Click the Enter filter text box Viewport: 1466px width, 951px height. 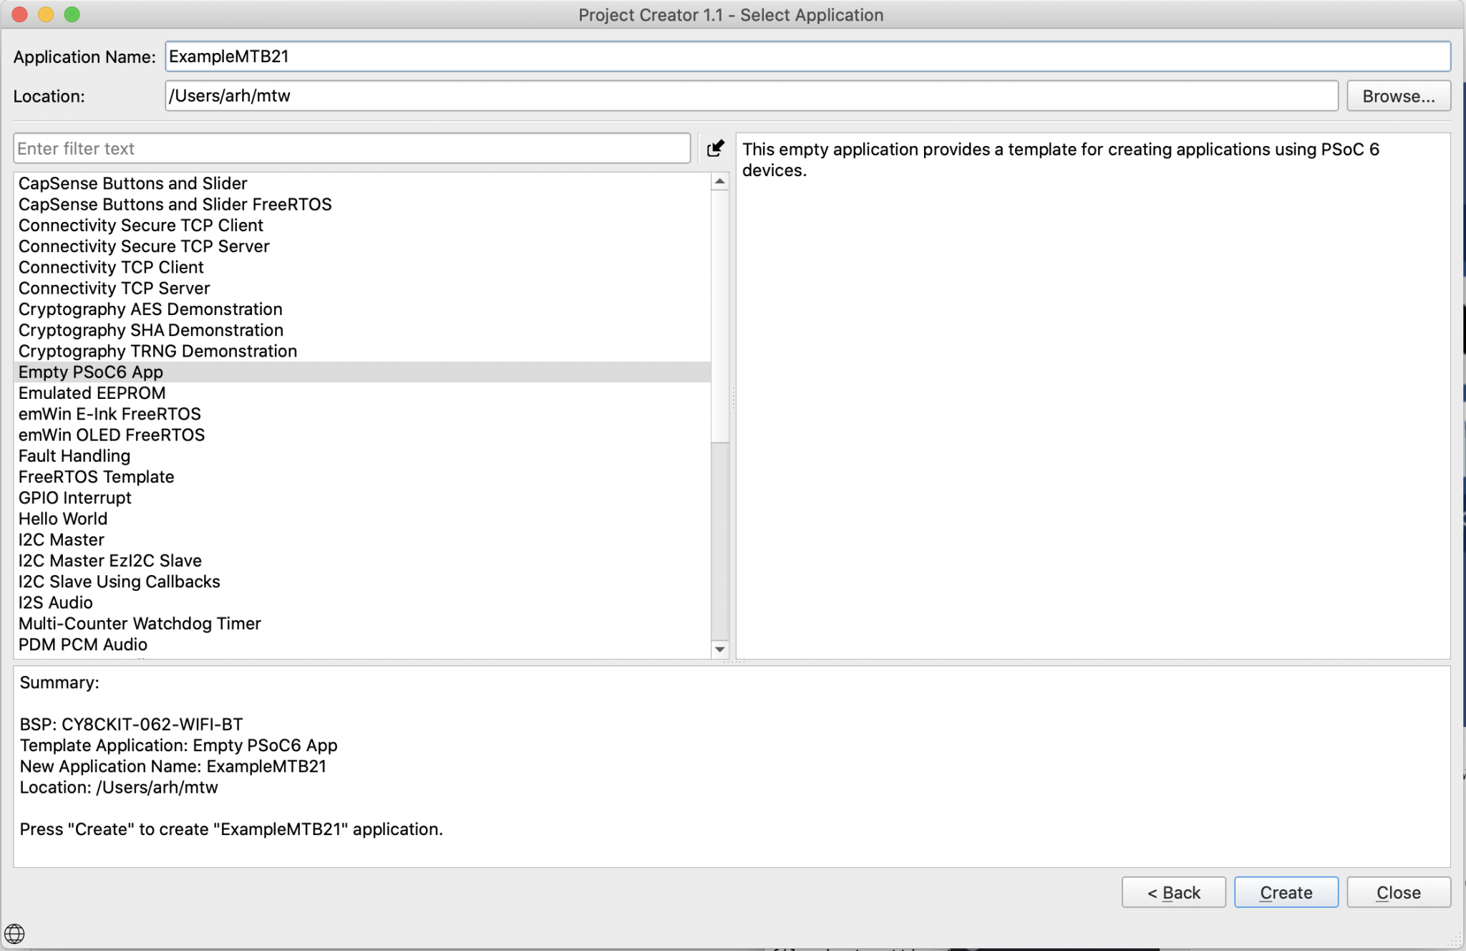pyautogui.click(x=351, y=148)
